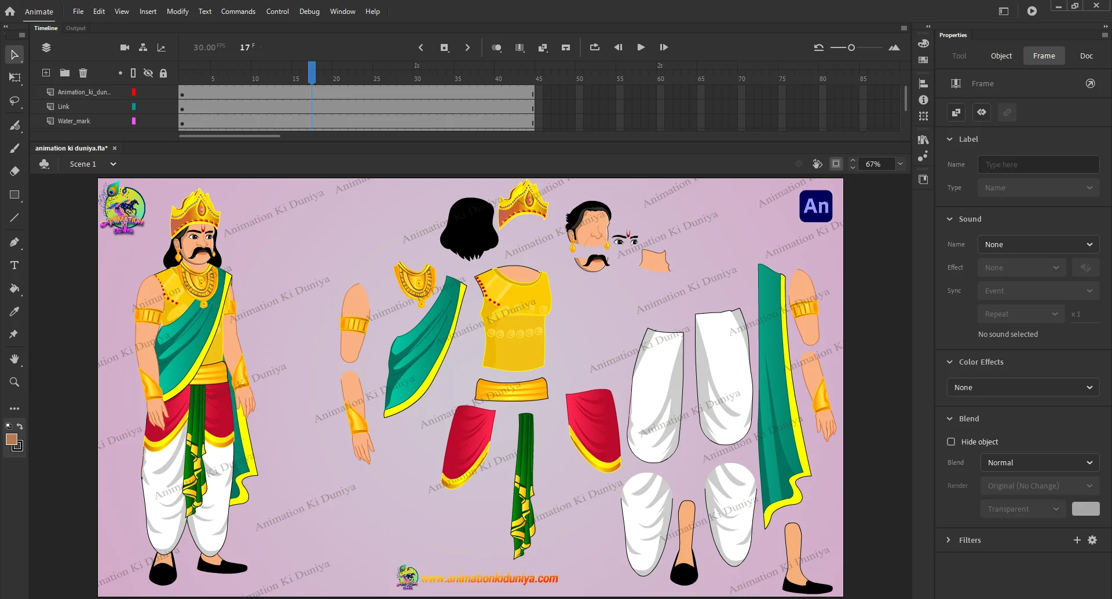
Task: Click the timeline camera icon
Action: point(125,47)
